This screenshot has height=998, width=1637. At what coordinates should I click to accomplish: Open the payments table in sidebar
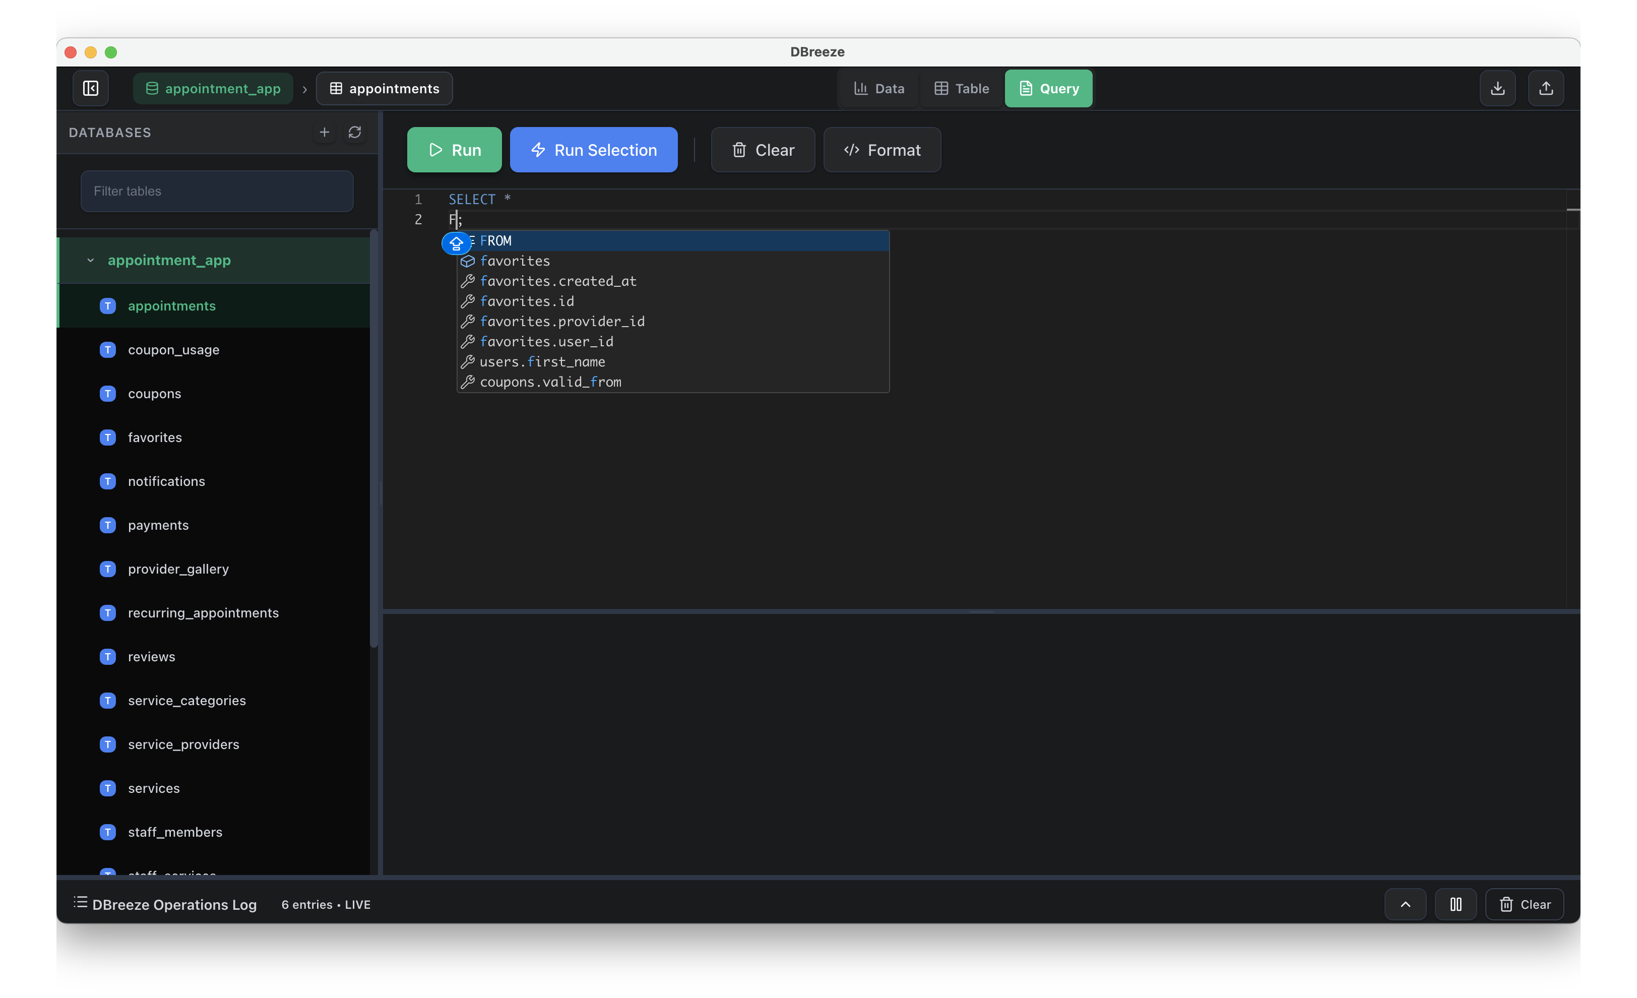click(x=158, y=526)
